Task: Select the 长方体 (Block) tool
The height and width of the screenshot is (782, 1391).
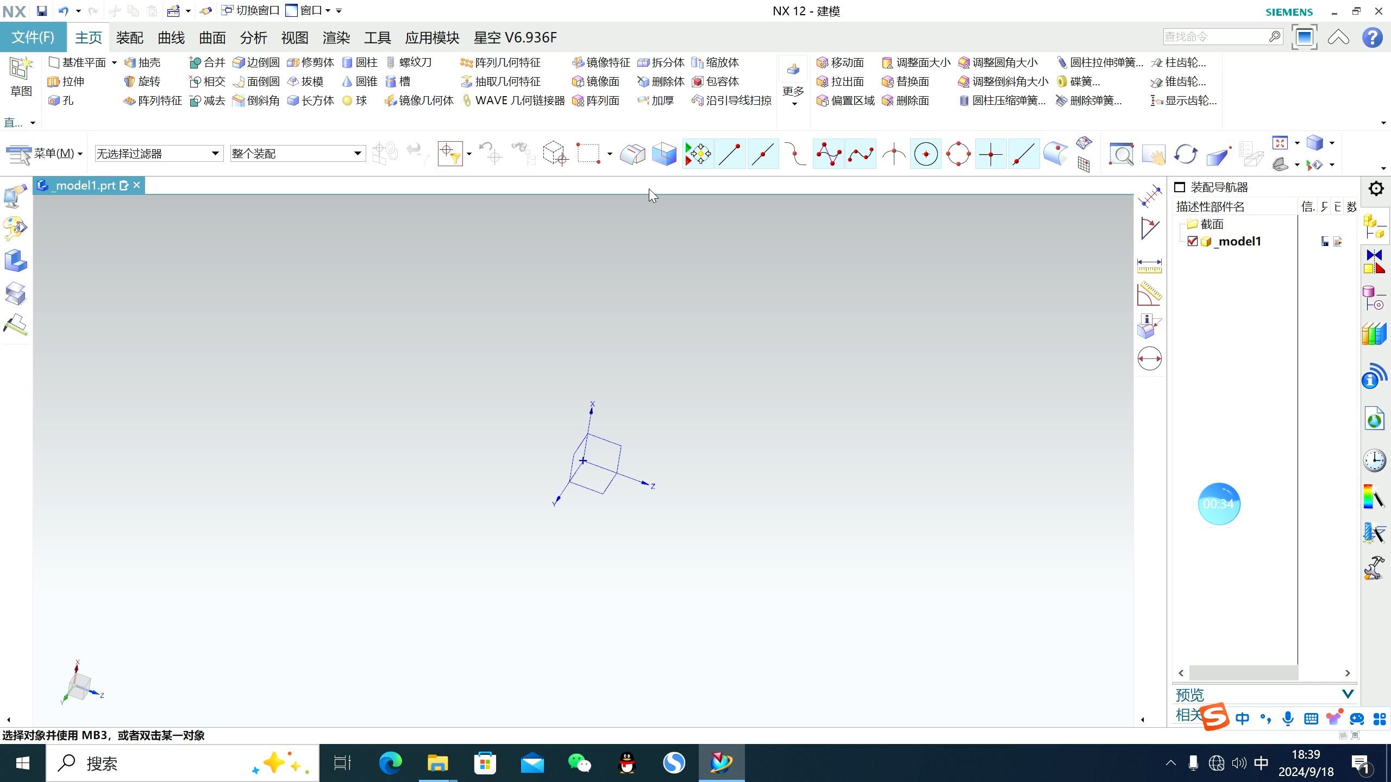Action: 311,100
